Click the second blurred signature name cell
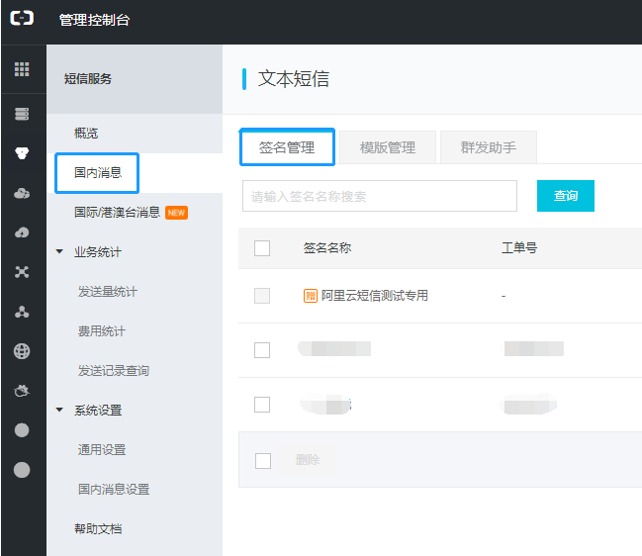The height and width of the screenshot is (556, 642). click(325, 405)
